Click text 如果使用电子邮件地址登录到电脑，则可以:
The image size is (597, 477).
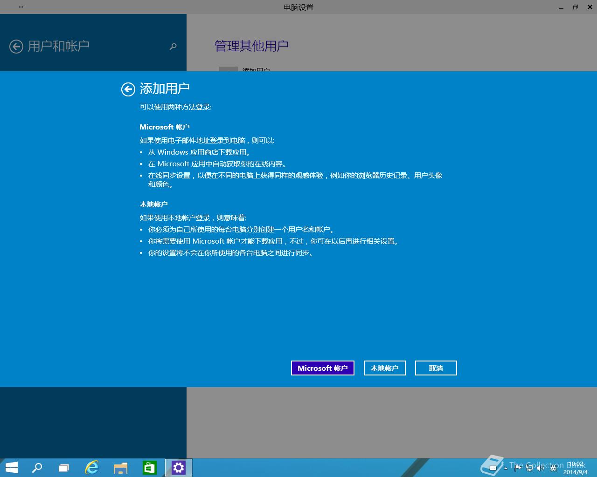[207, 141]
